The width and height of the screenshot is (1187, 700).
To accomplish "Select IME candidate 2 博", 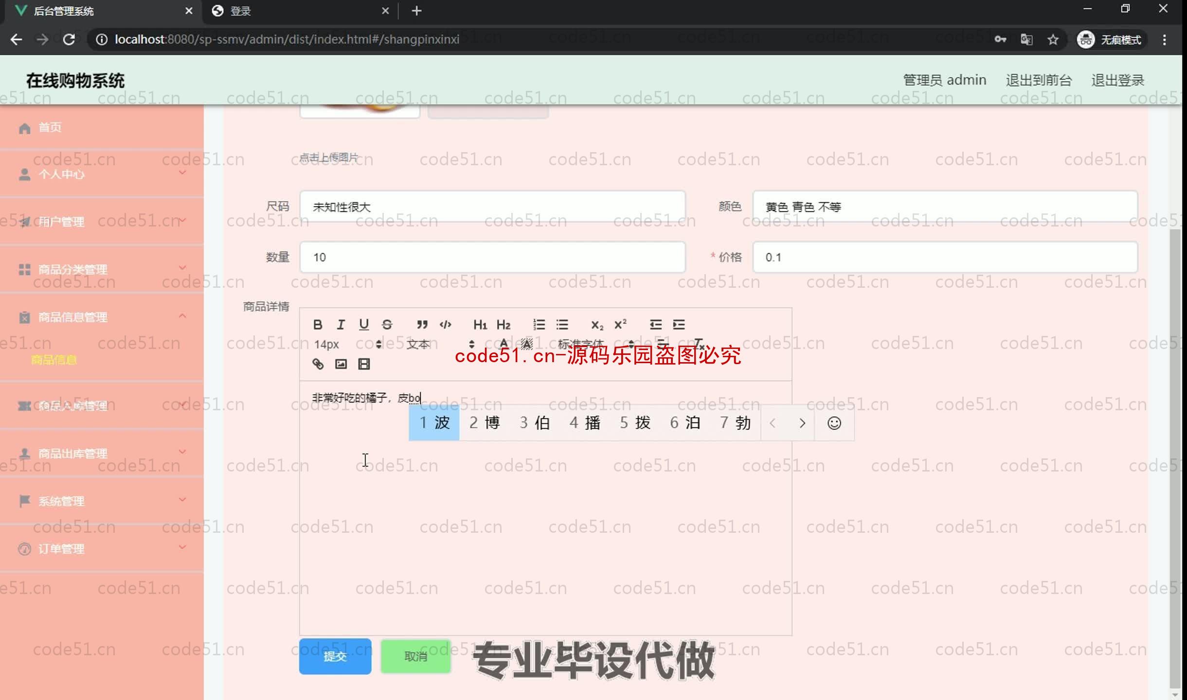I will tap(484, 423).
